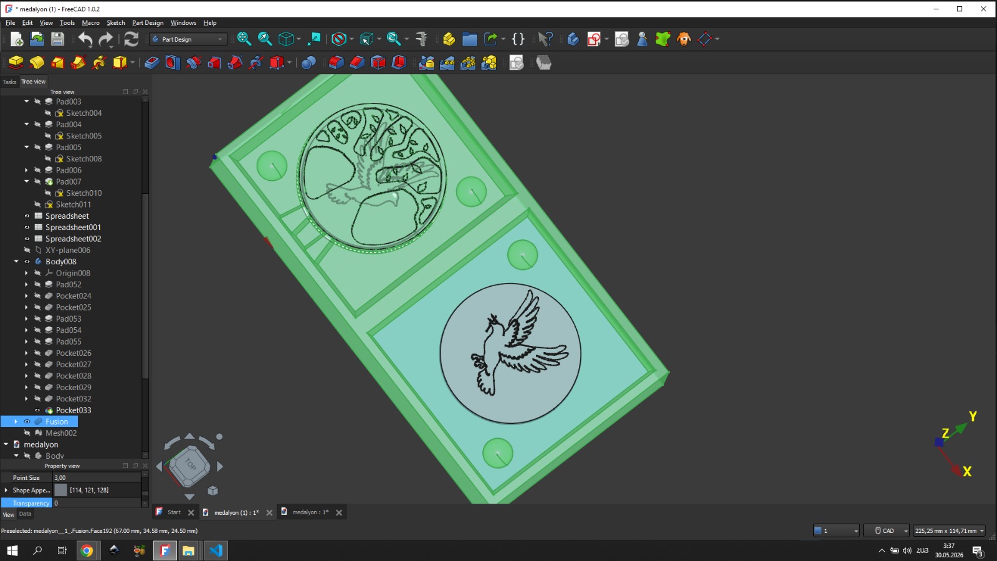Switch to the Tasks panel tab

(x=9, y=82)
